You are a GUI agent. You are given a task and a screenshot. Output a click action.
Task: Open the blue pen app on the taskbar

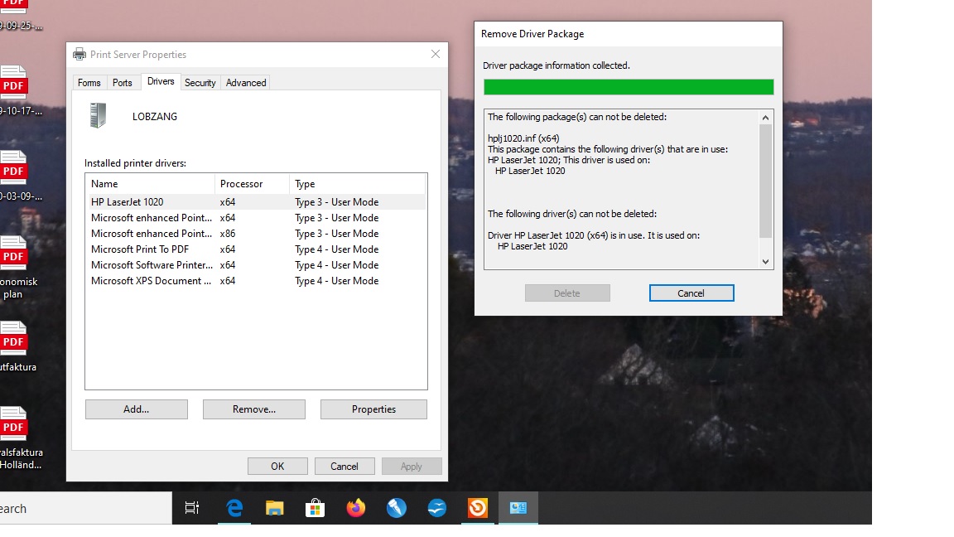click(397, 508)
